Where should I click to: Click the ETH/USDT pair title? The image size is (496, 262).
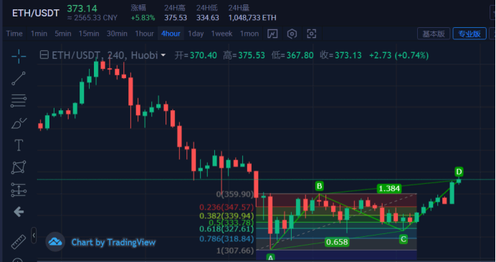tap(36, 13)
